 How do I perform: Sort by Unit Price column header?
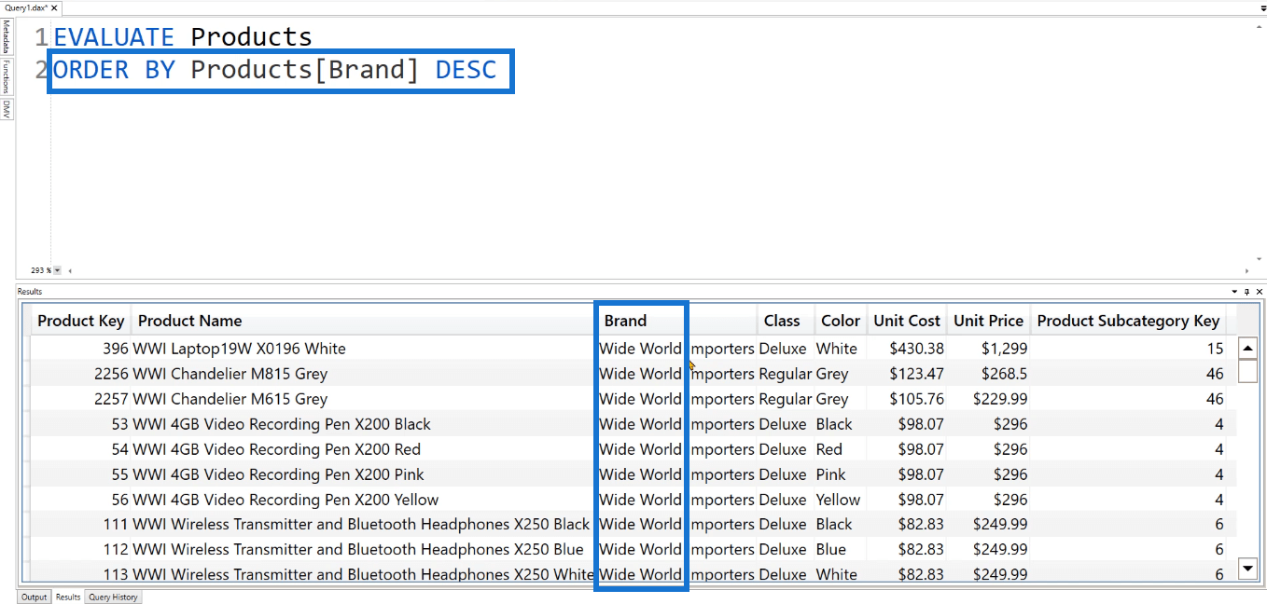tap(988, 321)
